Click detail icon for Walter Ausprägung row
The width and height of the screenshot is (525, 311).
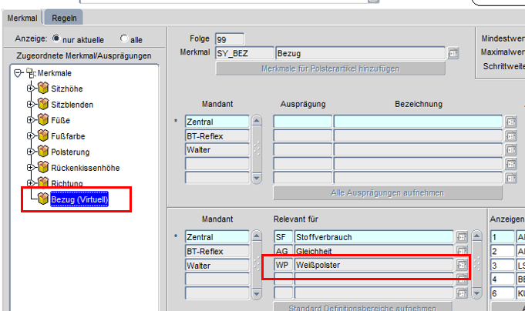pyautogui.click(x=510, y=149)
